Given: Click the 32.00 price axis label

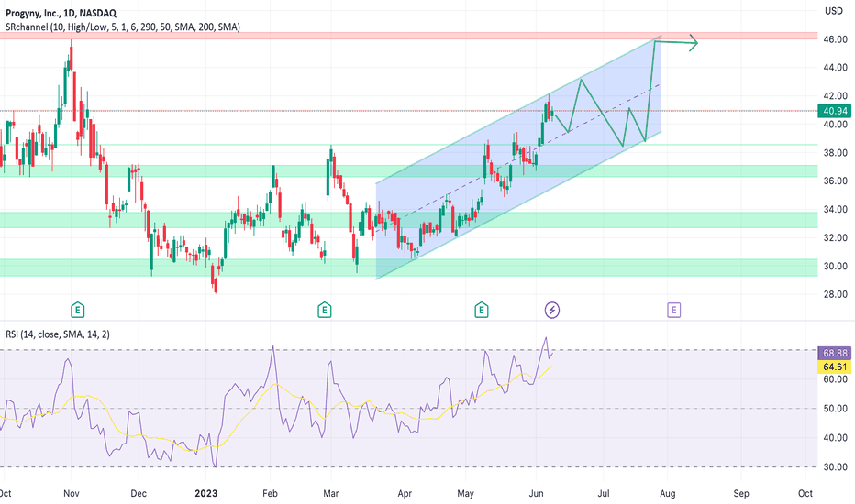Looking at the screenshot, I should (835, 237).
